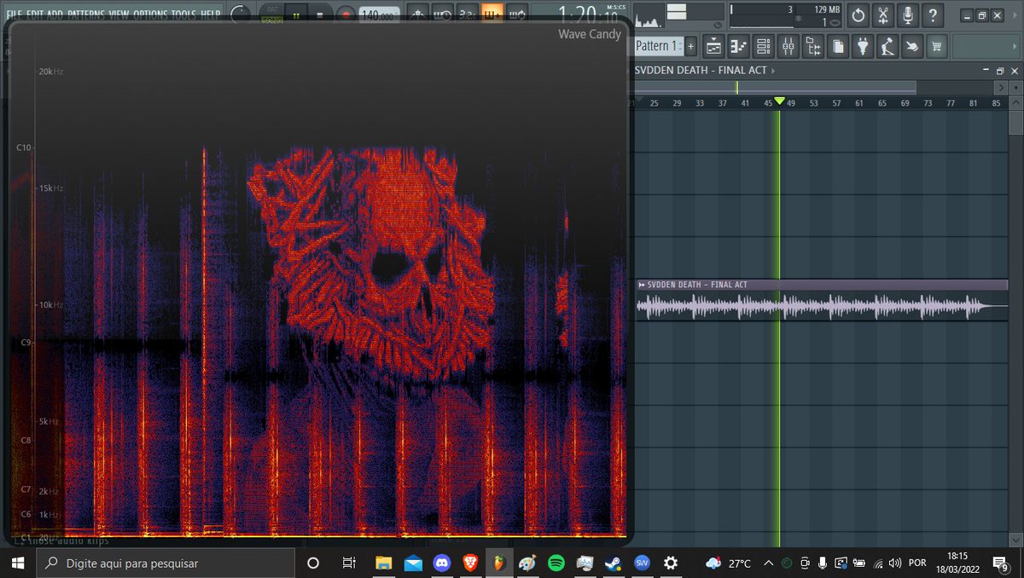Click the 140.000 tempo field
The height and width of the screenshot is (578, 1024).
point(381,15)
